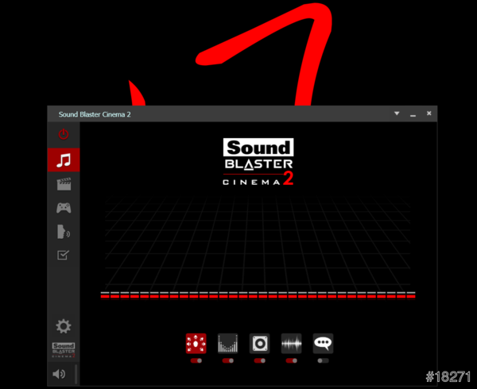Close the Sound Blaster Cinema 2 window
Image resolution: width=477 pixels, height=389 pixels.
[x=429, y=114]
